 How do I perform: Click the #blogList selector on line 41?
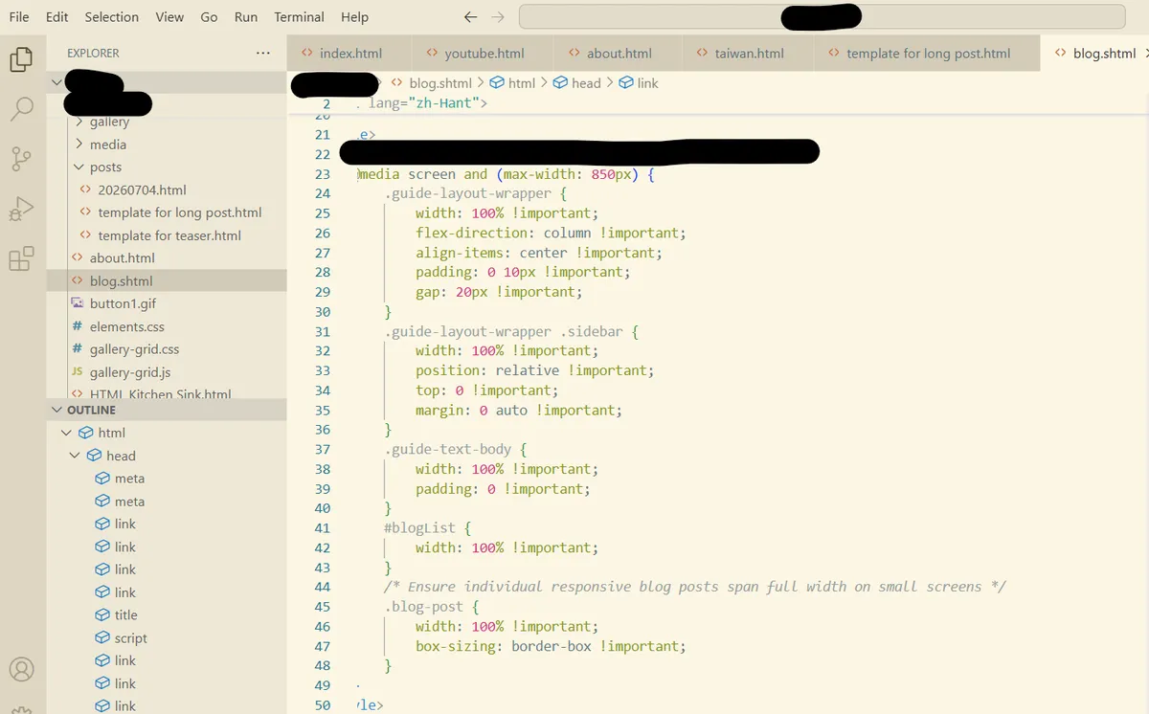(x=419, y=528)
